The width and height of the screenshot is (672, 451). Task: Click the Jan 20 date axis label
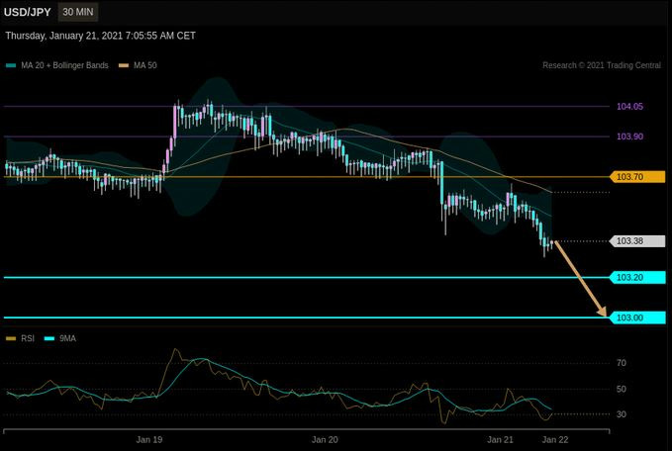[x=325, y=440]
